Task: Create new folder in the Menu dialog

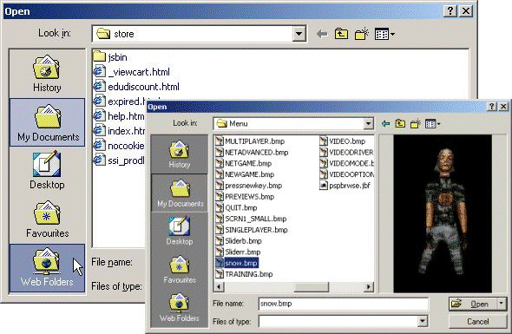Action: pyautogui.click(x=416, y=124)
